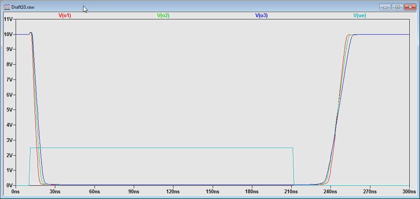Click the V(ue) trace label
The image size is (420, 199).
[x=360, y=16]
